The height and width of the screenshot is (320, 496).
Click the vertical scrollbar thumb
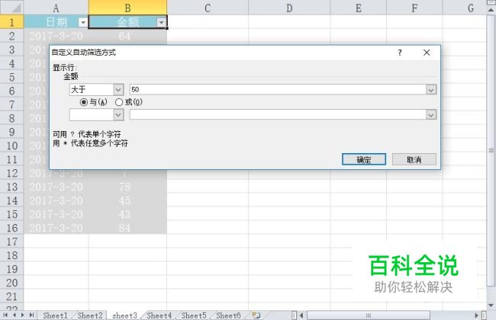[491, 150]
